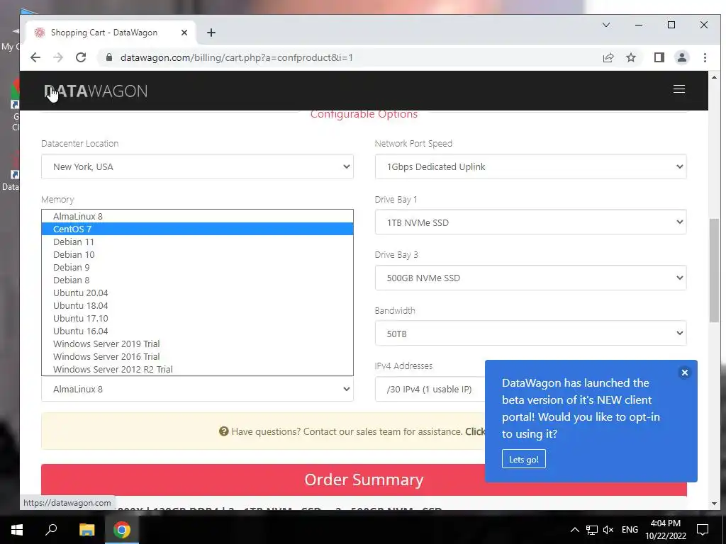
Task: Open the Bandwidth 50TB dropdown
Action: 530,334
